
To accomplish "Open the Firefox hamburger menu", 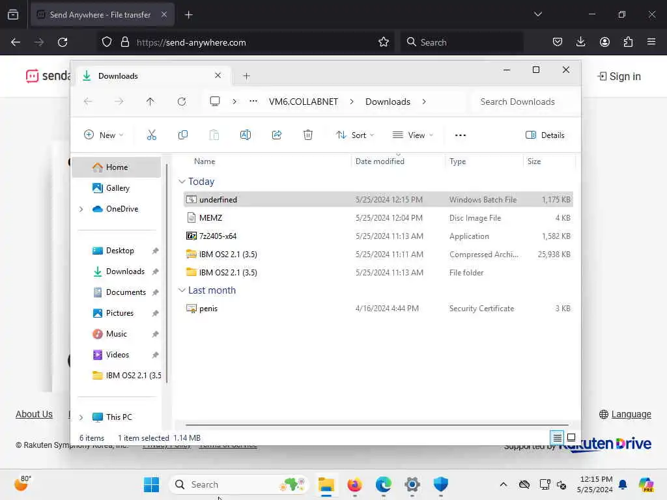I will coord(651,42).
